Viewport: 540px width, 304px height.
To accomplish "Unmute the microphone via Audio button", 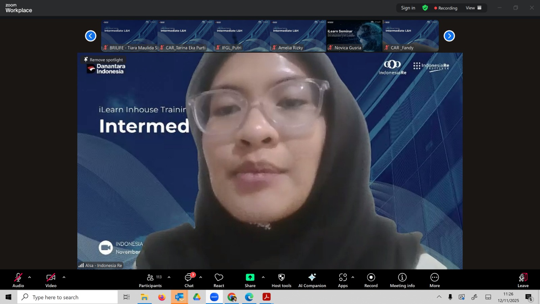I will click(18, 280).
